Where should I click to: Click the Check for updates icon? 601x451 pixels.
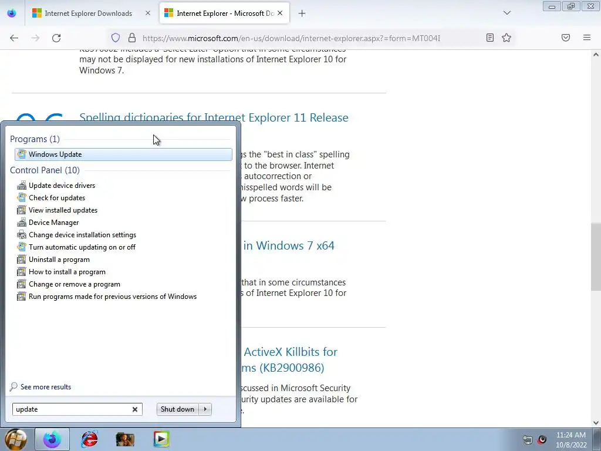click(x=22, y=197)
